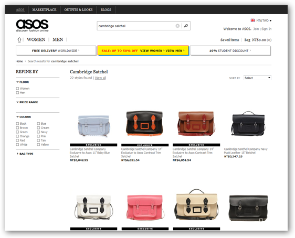
Task: Open the WOMEN menu
Action: [36, 39]
